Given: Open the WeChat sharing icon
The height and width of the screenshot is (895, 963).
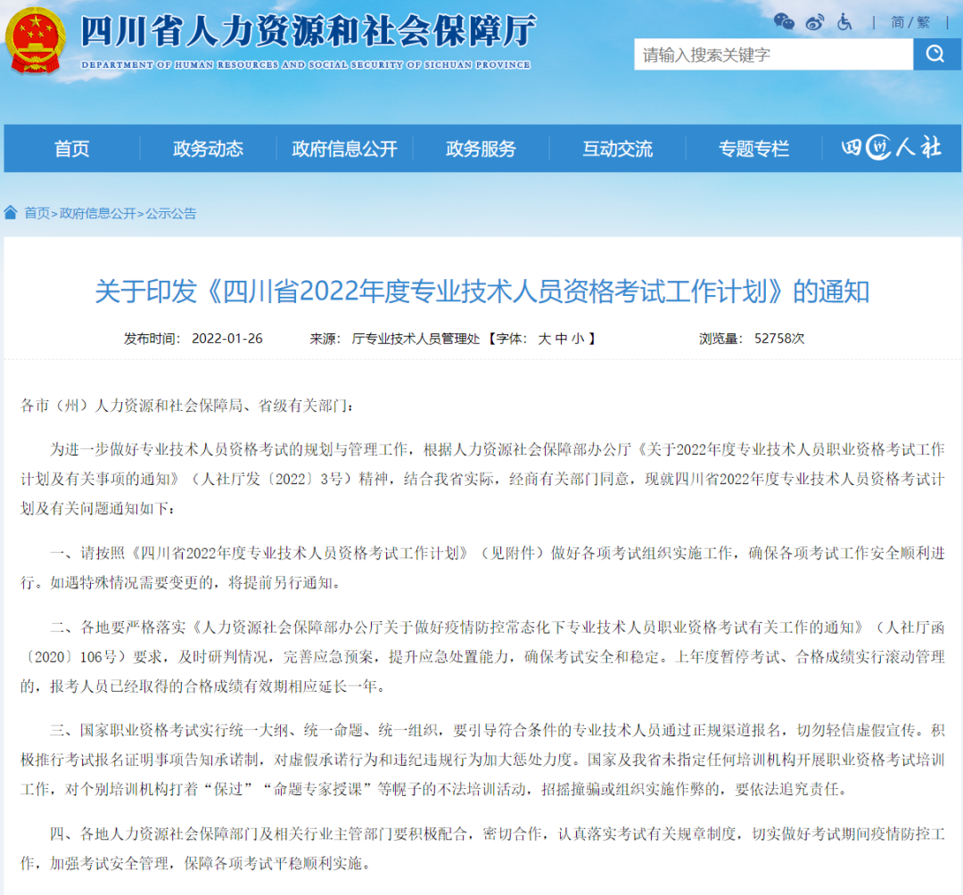Looking at the screenshot, I should coord(785,21).
